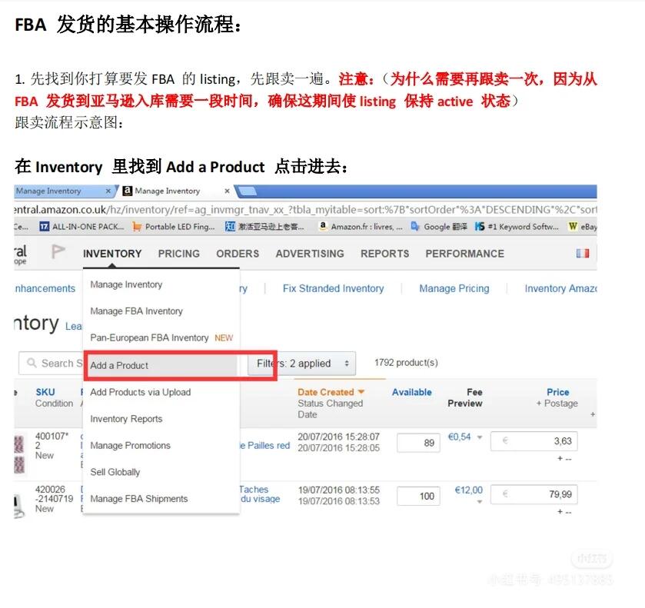Open the ADVERTISING menu

(x=310, y=254)
